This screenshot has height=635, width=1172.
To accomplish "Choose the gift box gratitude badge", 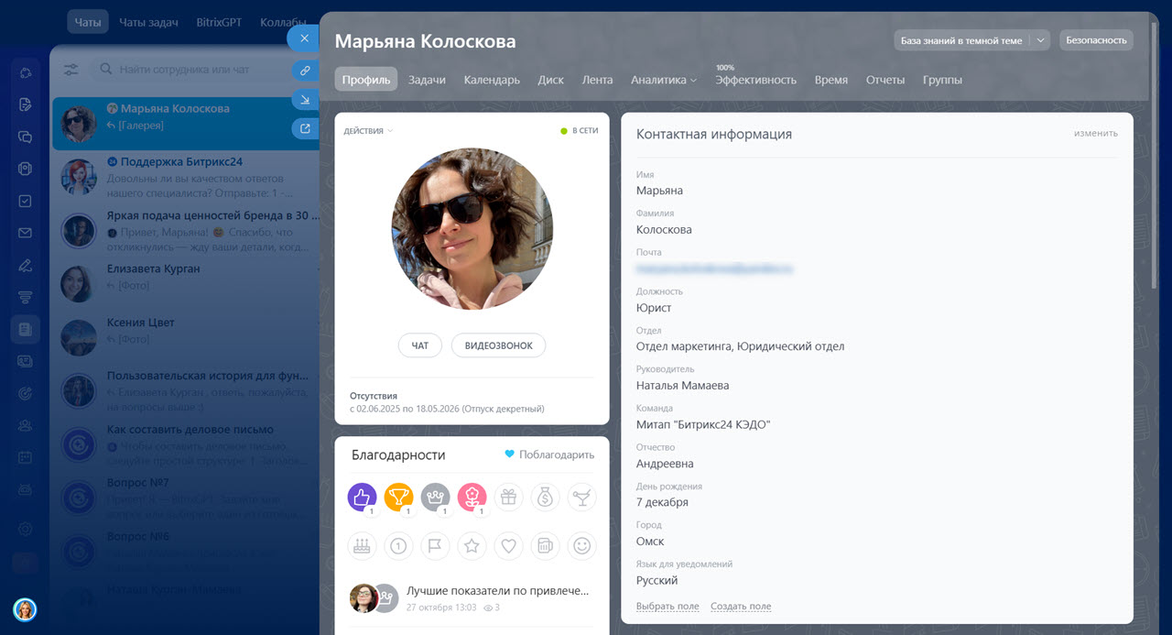I will (x=509, y=498).
